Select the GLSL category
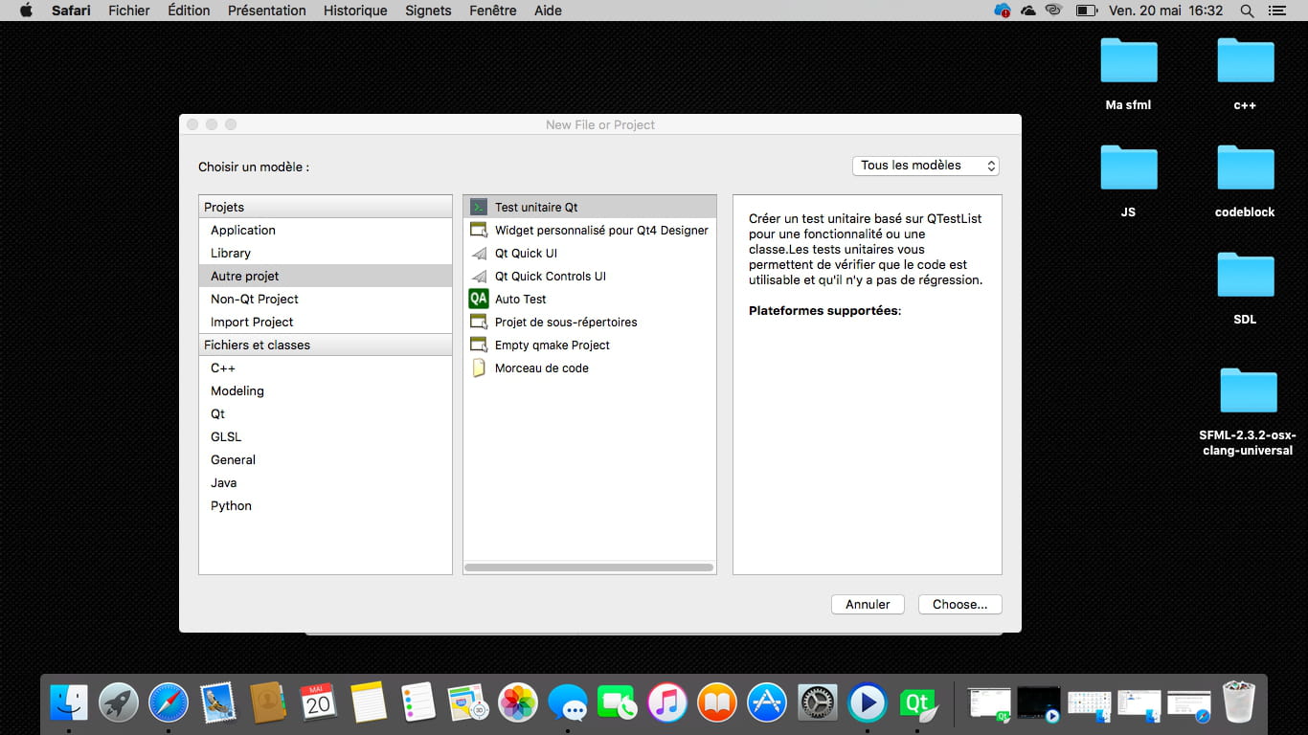Image resolution: width=1308 pixels, height=735 pixels. [326, 436]
